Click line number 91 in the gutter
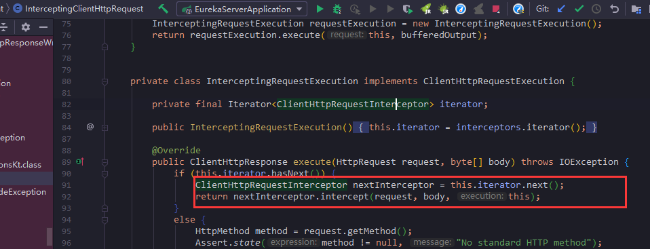650x249 pixels. click(x=66, y=185)
